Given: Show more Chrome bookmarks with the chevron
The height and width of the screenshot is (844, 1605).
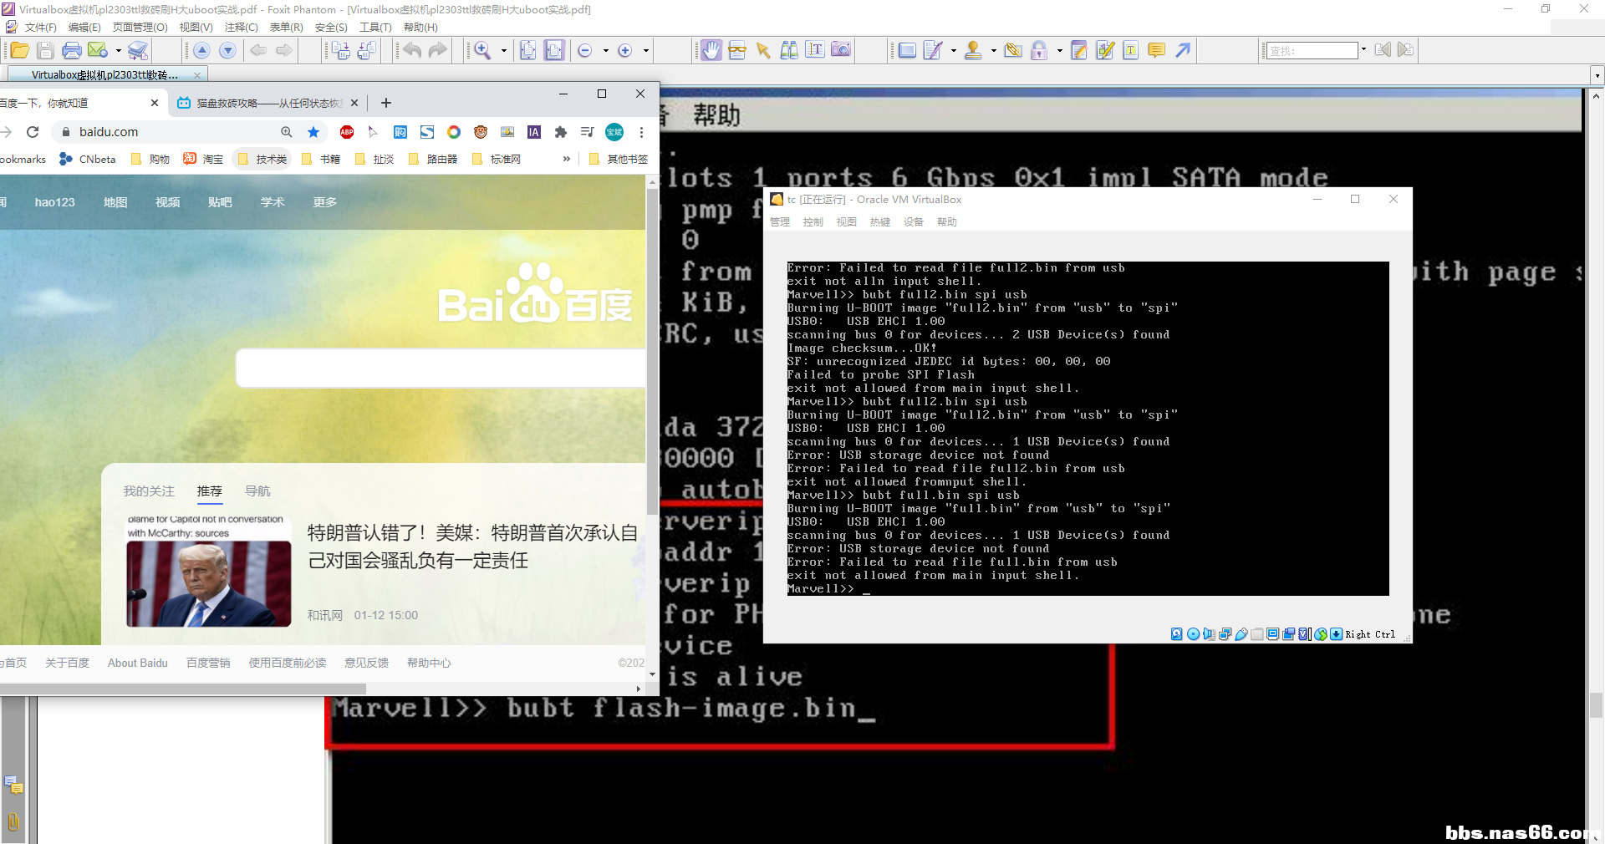Looking at the screenshot, I should tap(567, 159).
